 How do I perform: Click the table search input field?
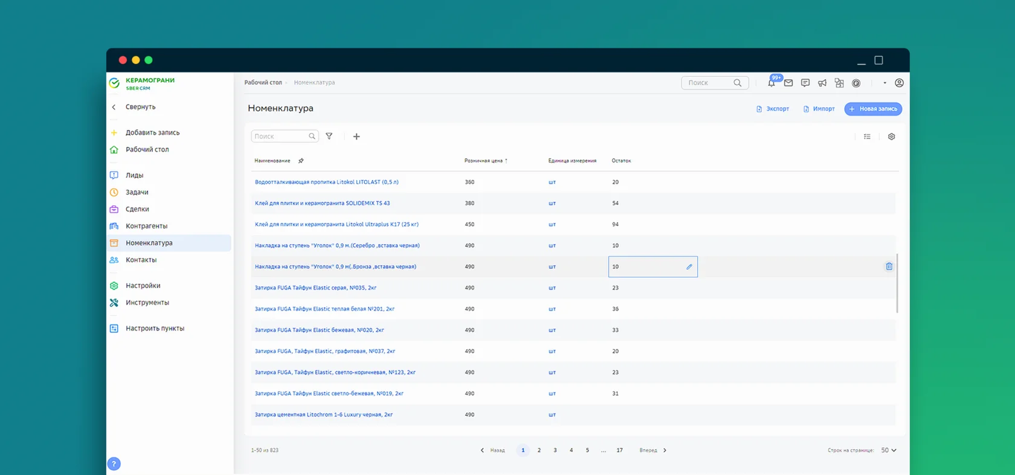[x=280, y=137]
